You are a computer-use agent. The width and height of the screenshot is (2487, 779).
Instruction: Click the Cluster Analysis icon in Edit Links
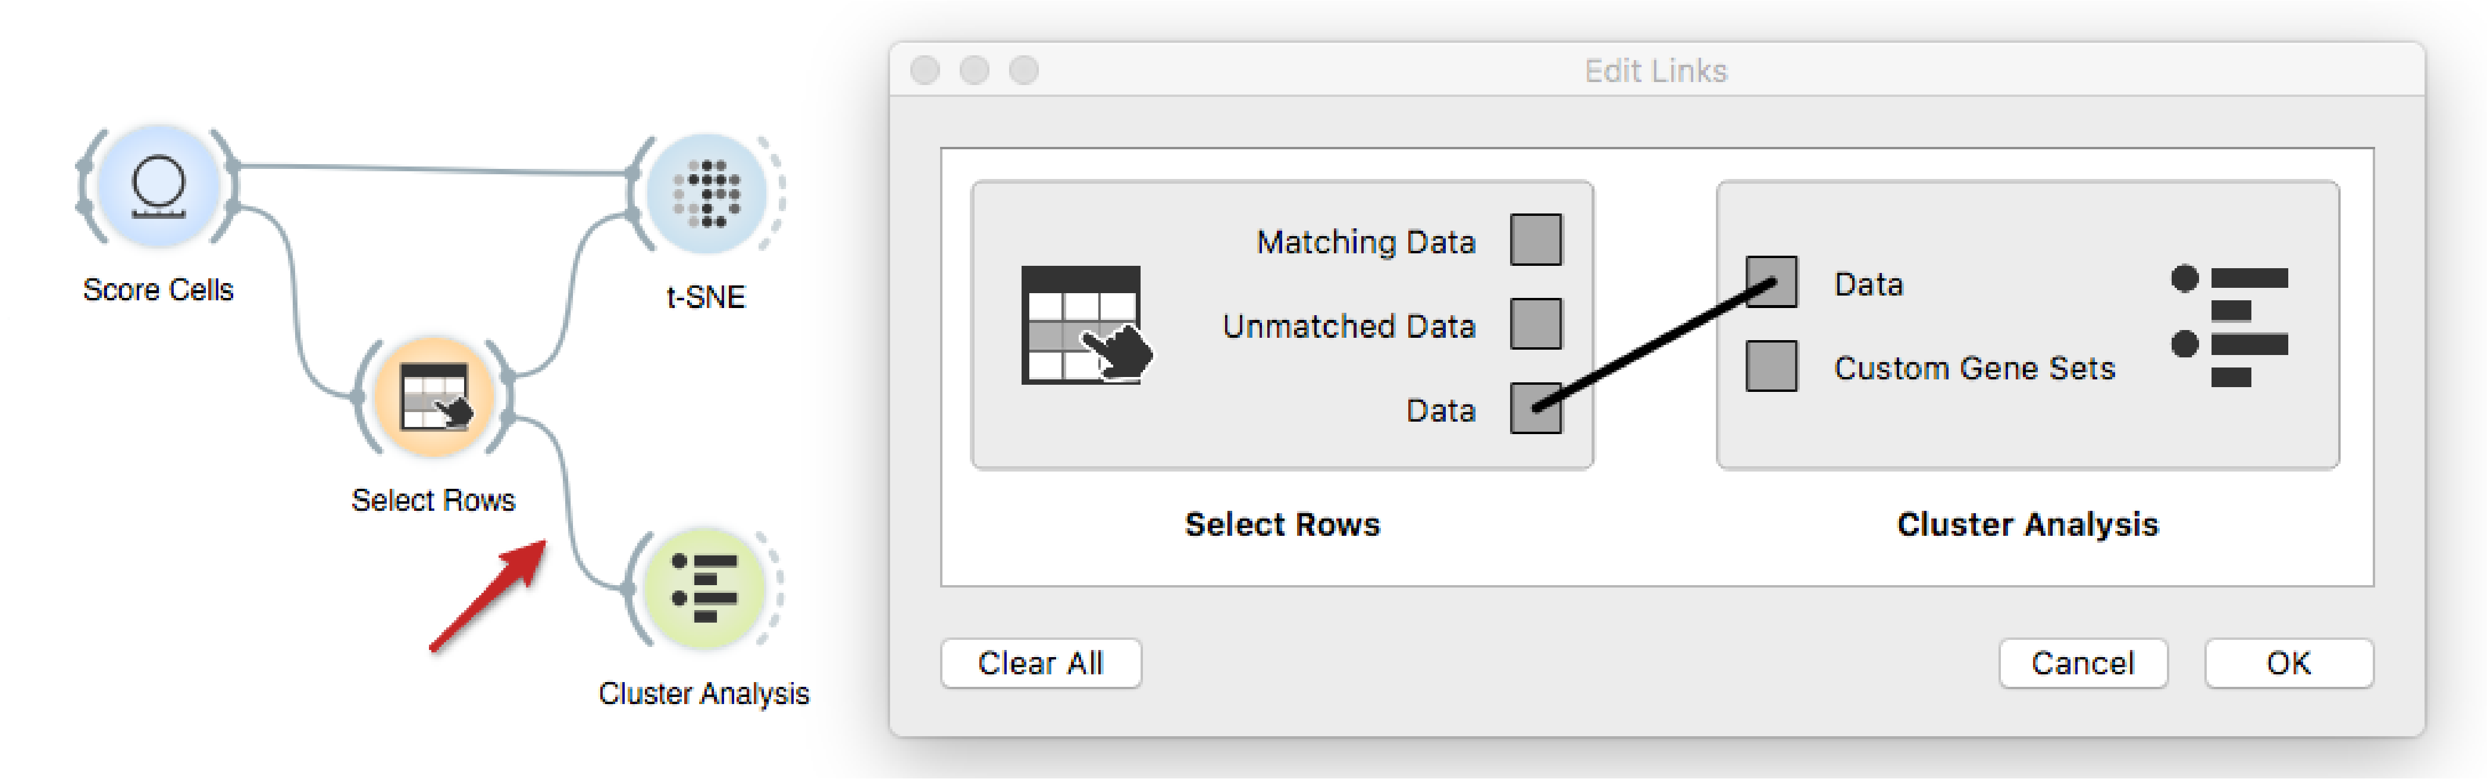click(2229, 326)
